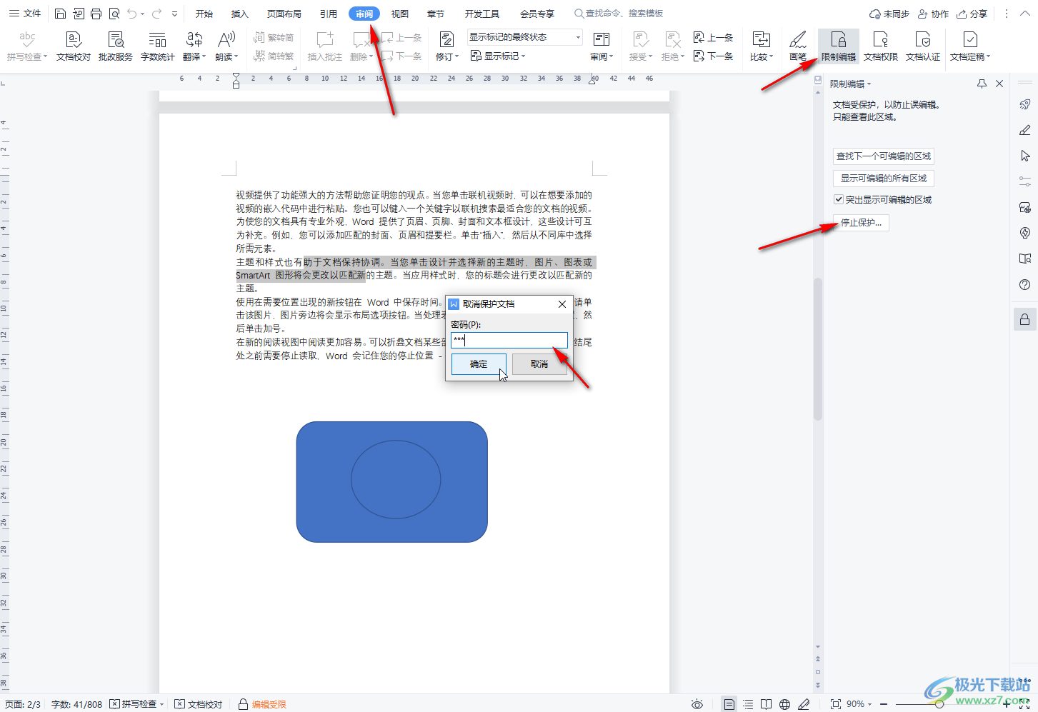This screenshot has height=712, width=1038.
Task: Click the Save document icon
Action: click(60, 14)
